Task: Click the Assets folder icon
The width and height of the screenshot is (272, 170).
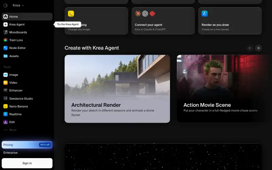Action: coord(5,56)
